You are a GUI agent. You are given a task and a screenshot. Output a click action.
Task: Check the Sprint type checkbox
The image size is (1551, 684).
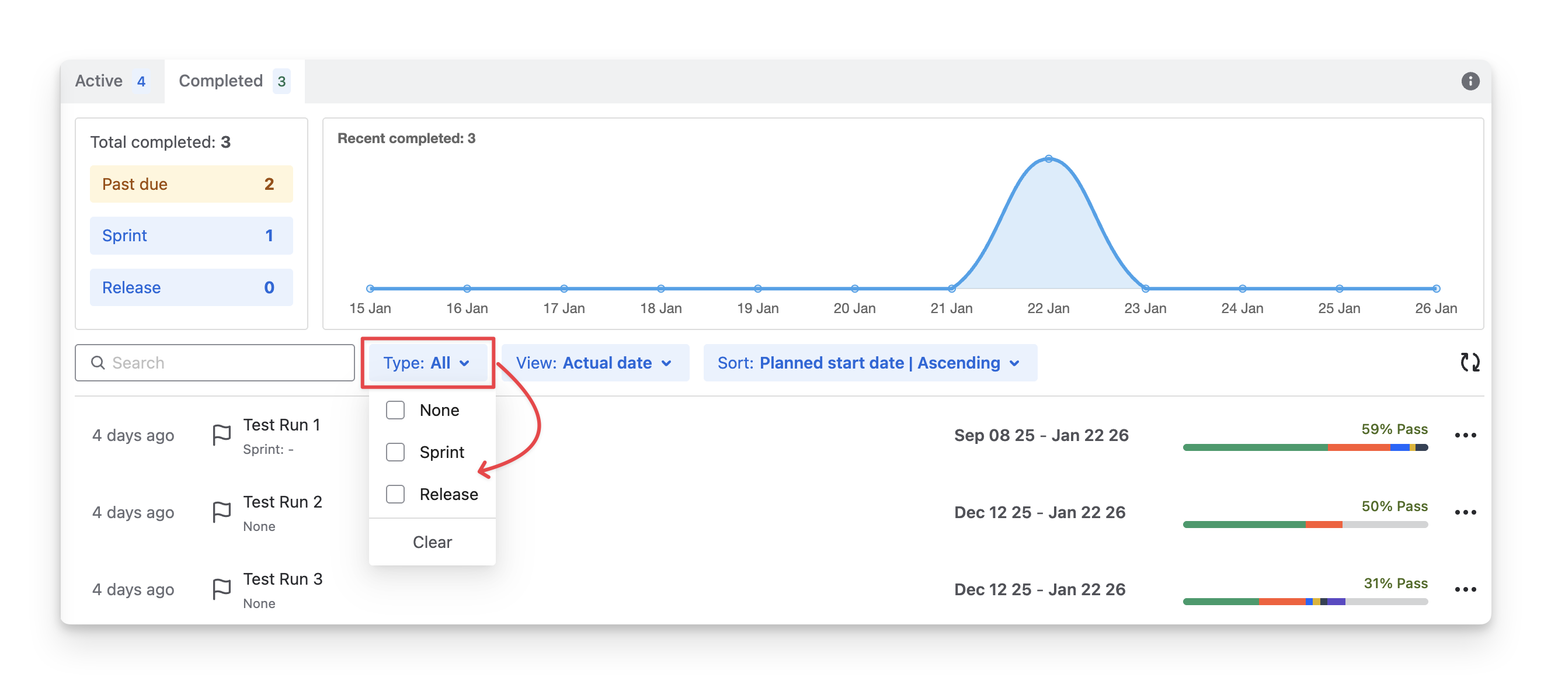(395, 452)
